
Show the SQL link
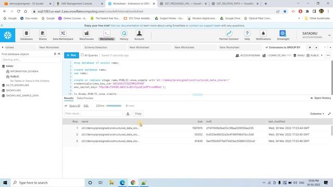coord(86,106)
